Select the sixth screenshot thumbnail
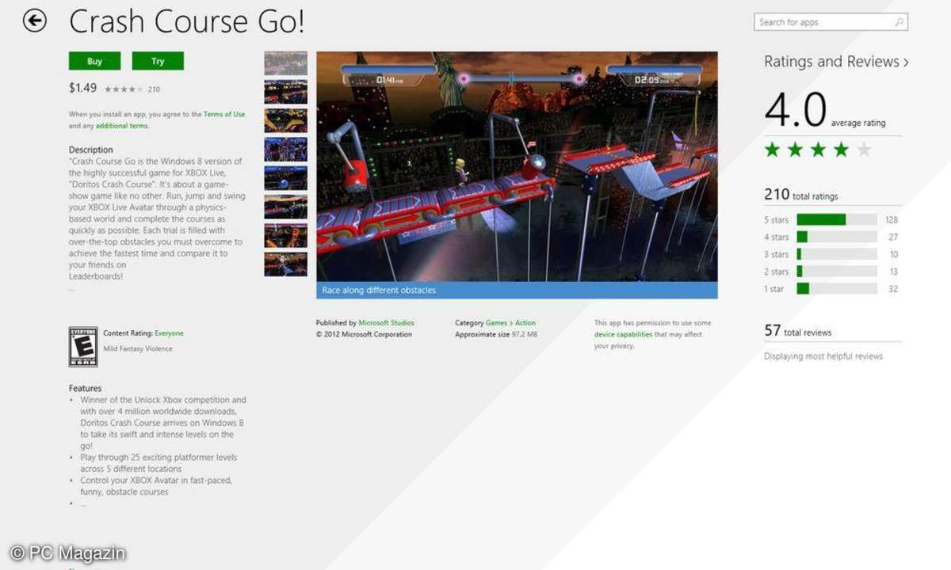Viewport: 951px width, 570px height. (285, 207)
